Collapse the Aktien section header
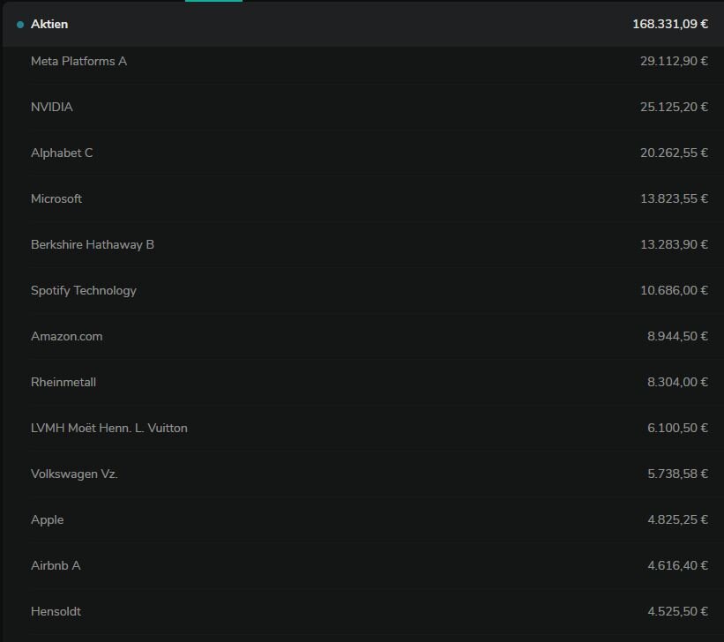This screenshot has height=642, width=724. 49,25
